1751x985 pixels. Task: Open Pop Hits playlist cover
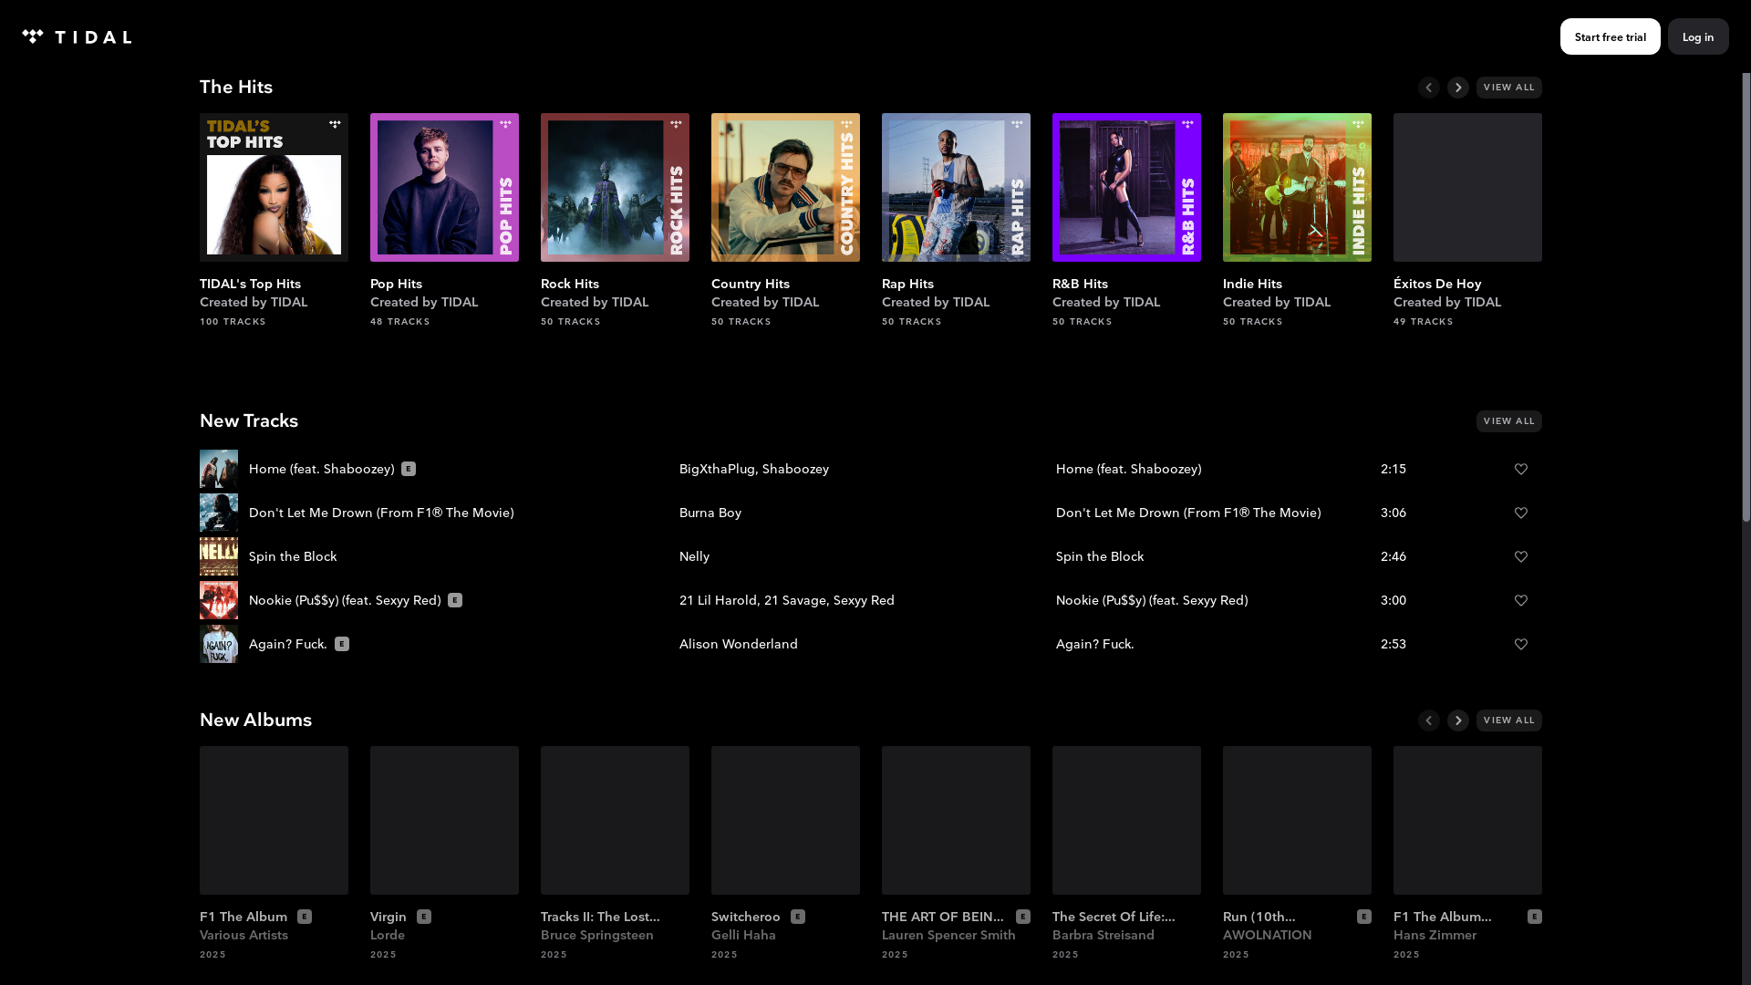(444, 187)
